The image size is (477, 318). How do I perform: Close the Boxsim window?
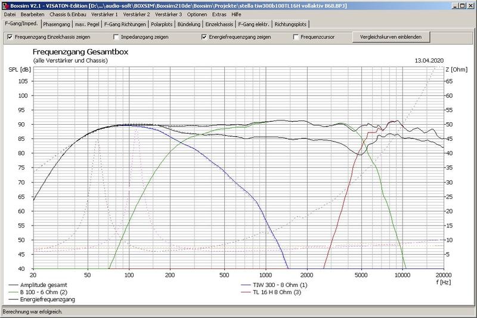[470, 5]
